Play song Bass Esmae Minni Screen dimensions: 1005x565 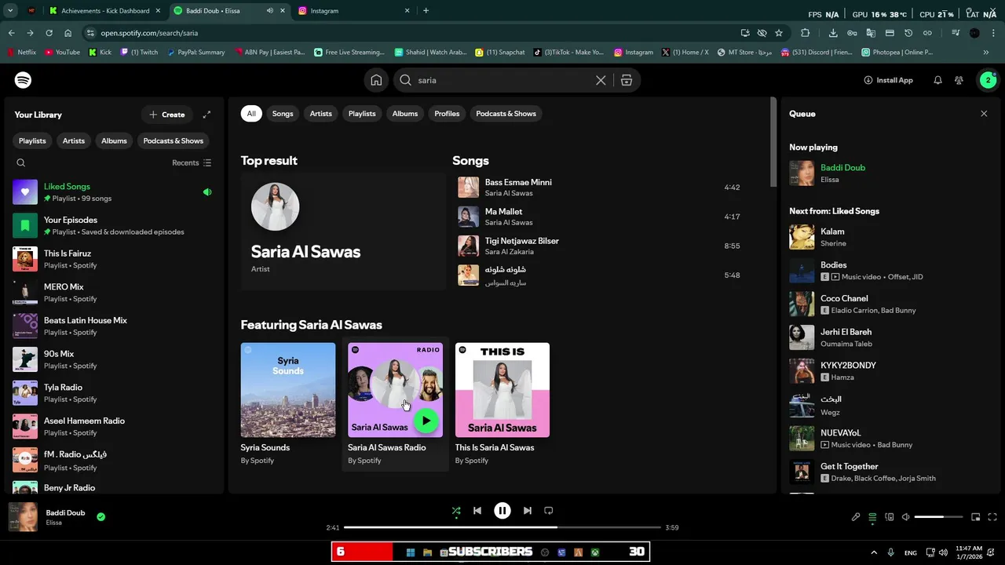(x=518, y=182)
